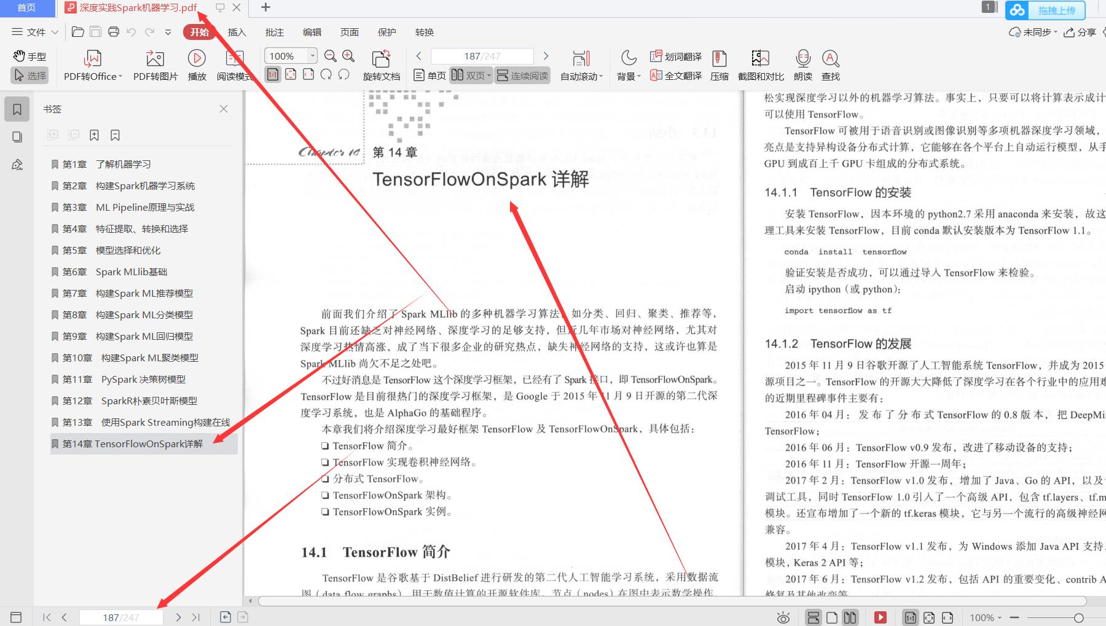Jump to first page in status bar
The image size is (1106, 626).
(47, 617)
